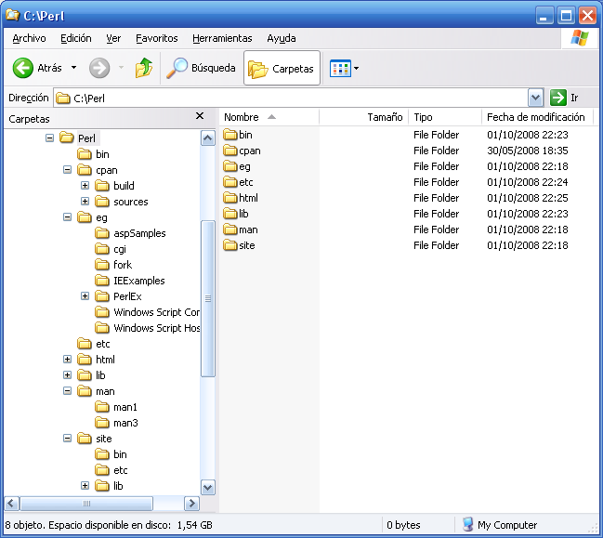Click man1 folder icon in tree
The width and height of the screenshot is (603, 538).
pos(102,407)
